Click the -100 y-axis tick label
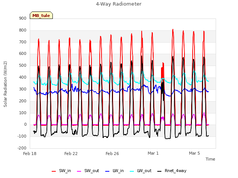 pos(22,136)
